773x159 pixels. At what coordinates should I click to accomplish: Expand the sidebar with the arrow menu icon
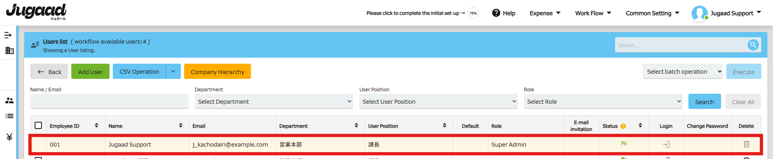8,35
